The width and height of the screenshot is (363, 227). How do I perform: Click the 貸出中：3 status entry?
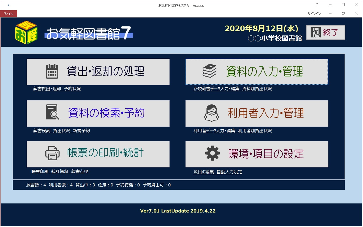tap(85, 185)
